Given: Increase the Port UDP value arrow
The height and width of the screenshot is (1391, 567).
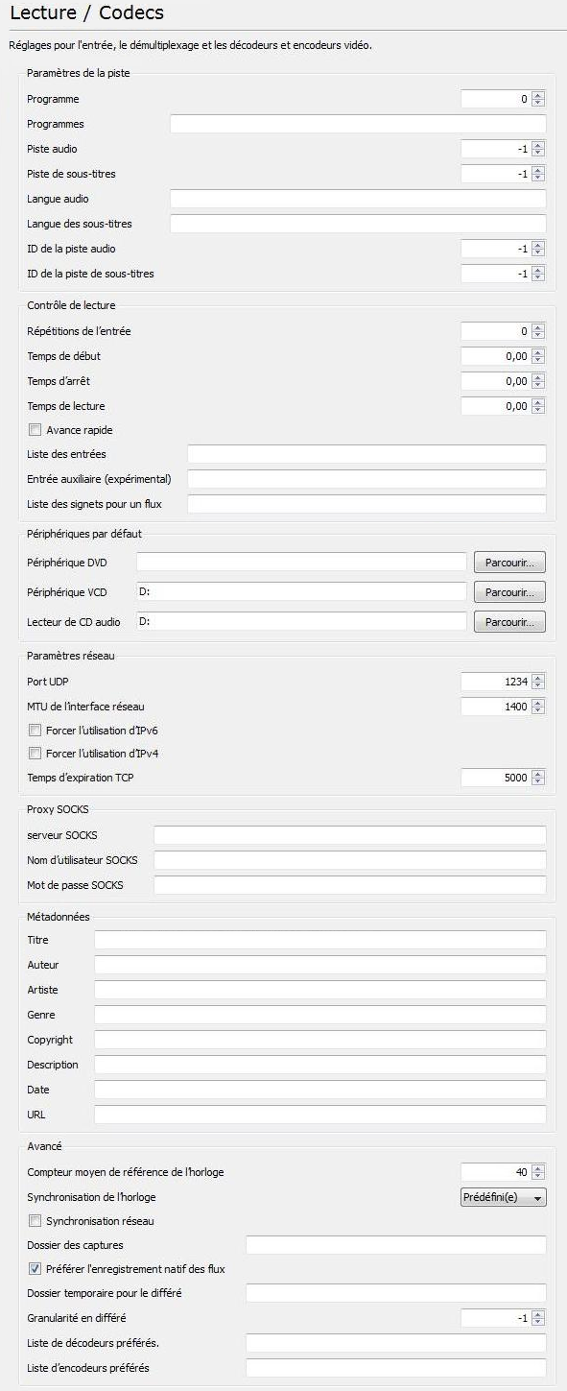Looking at the screenshot, I should [538, 678].
